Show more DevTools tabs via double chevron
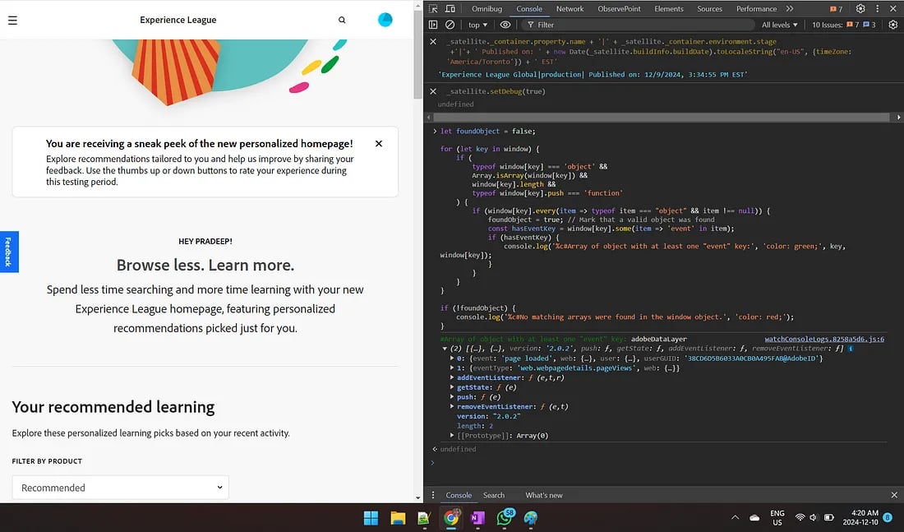This screenshot has width=904, height=532. [790, 9]
